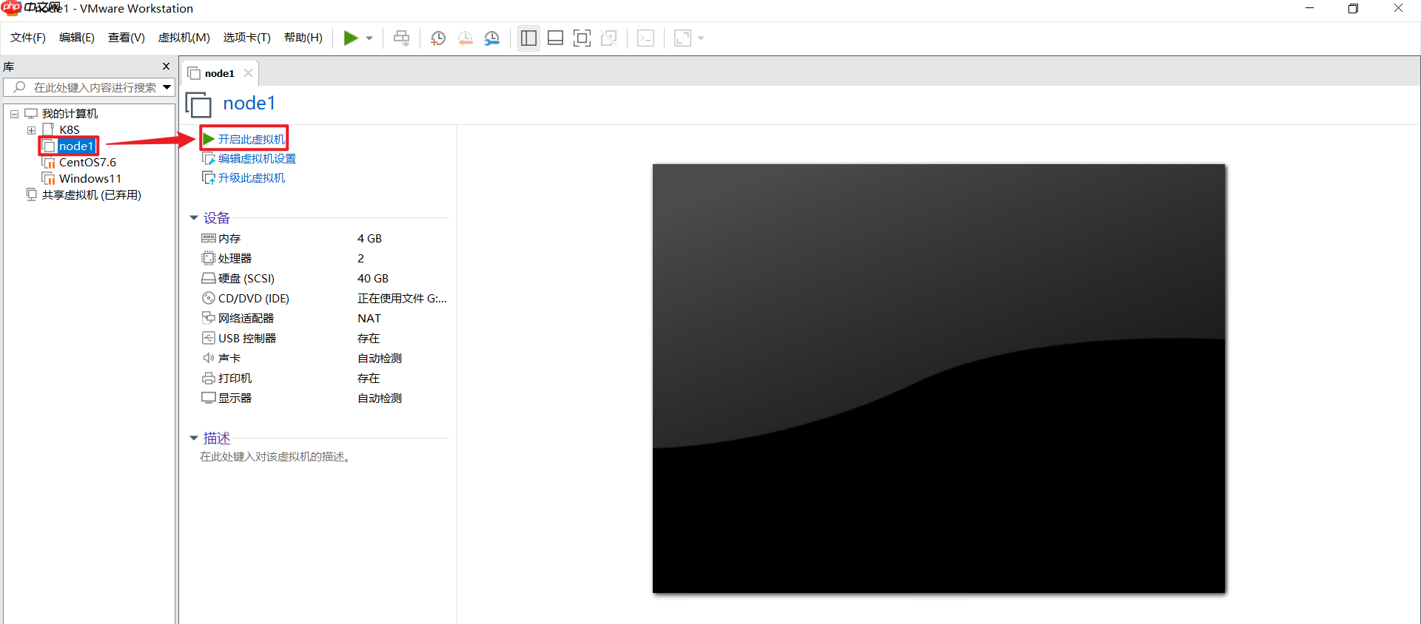Select 共享虚拟机 (已弃用) in the library

pos(91,195)
